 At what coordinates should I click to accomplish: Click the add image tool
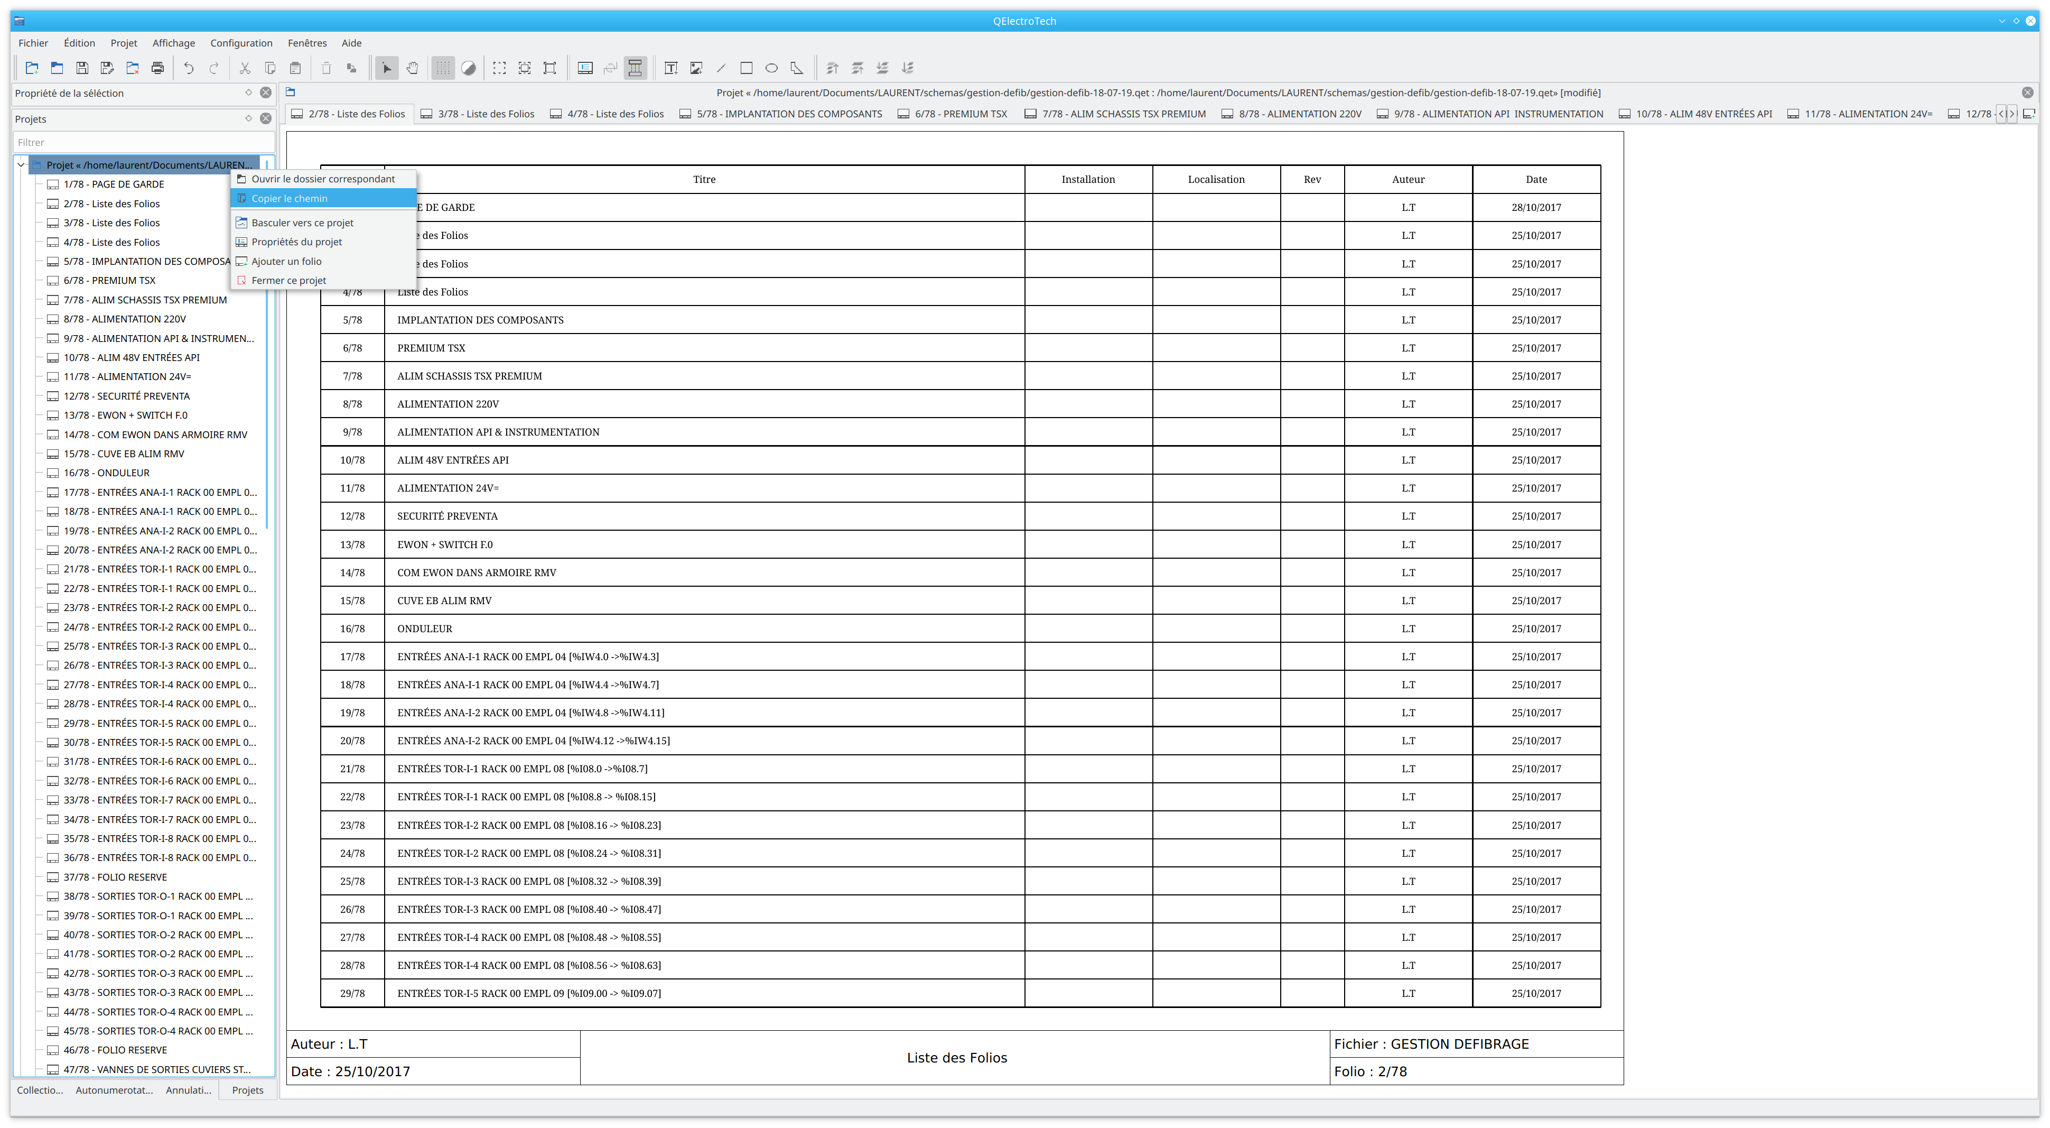tap(696, 69)
